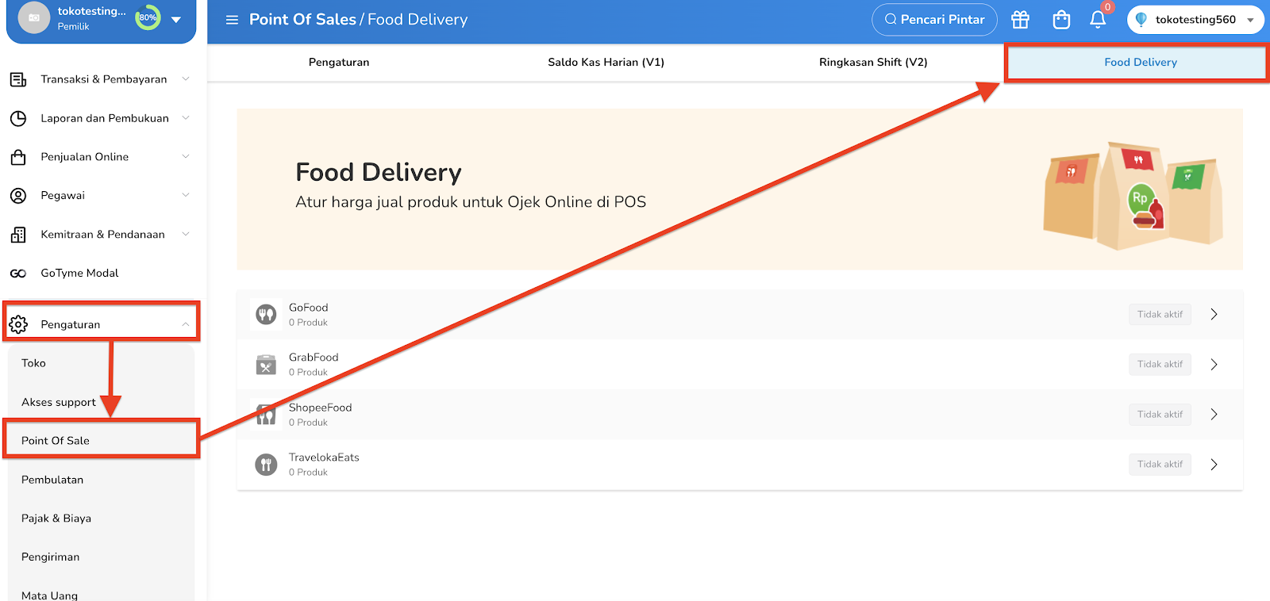Expand Penjualan Online chevron
The height and width of the screenshot is (601, 1270).
click(x=186, y=156)
